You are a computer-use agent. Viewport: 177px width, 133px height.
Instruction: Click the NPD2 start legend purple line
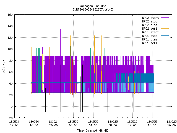[x=165, y=18]
